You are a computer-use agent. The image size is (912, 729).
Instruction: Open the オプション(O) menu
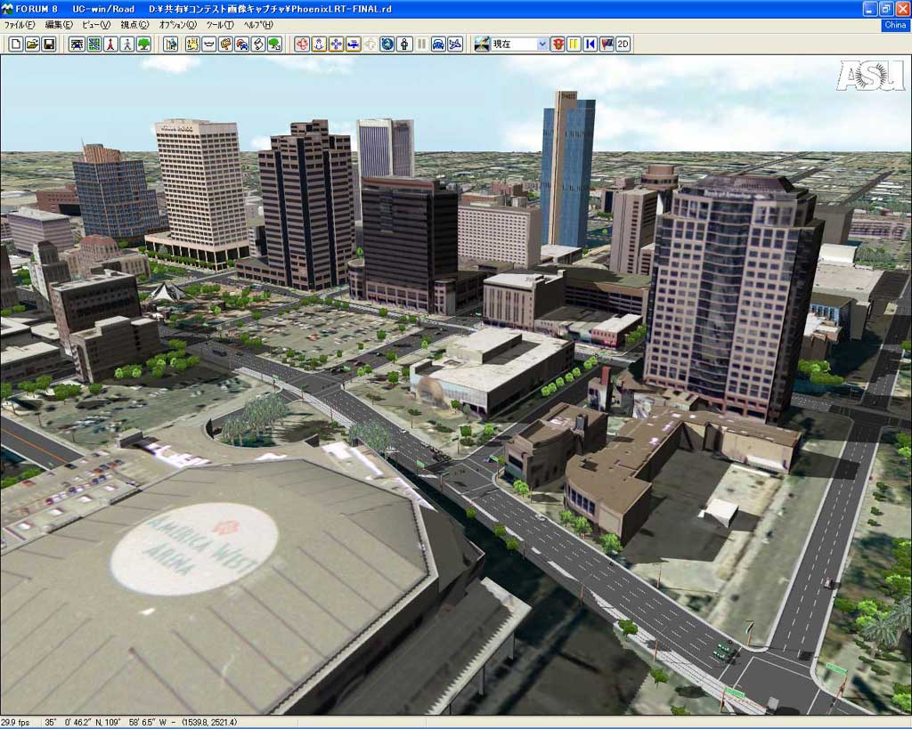178,25
